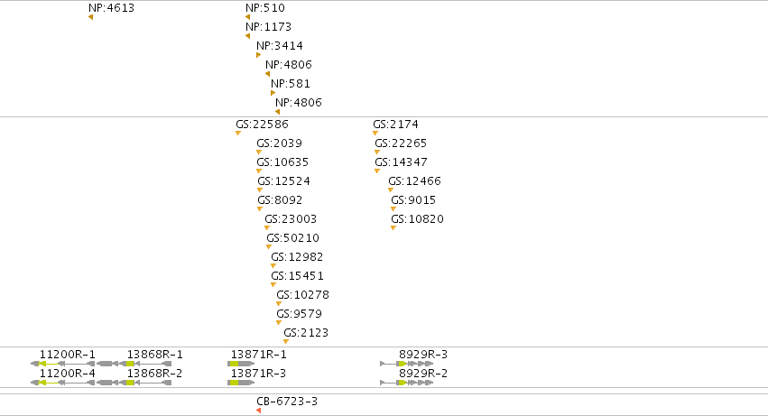The width and height of the screenshot is (768, 416).
Task: Select the 13871R-3 transcript label
Action: click(259, 374)
